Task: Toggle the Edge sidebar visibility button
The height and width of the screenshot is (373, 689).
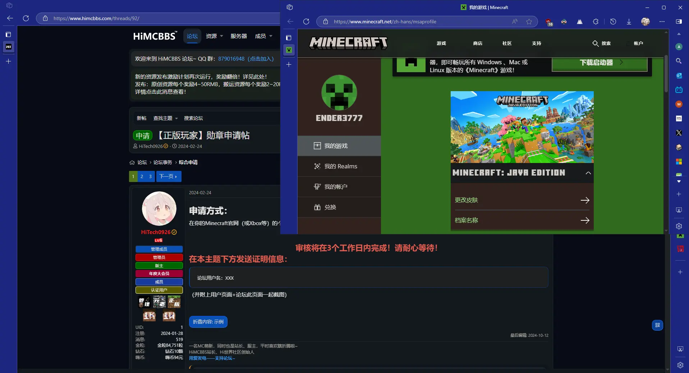Action: [x=679, y=22]
